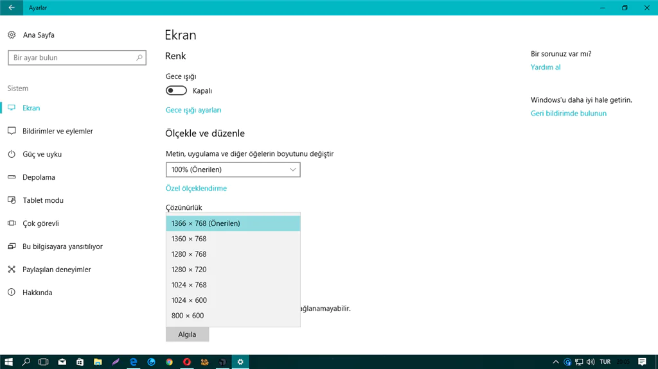Click the Güç ve uyku power icon
Screen dimensions: 658x369
click(12, 154)
